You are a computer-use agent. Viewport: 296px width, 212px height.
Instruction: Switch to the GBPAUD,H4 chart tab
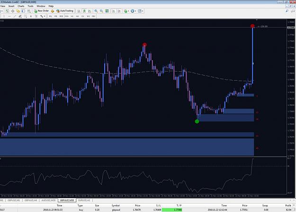(x=31, y=200)
